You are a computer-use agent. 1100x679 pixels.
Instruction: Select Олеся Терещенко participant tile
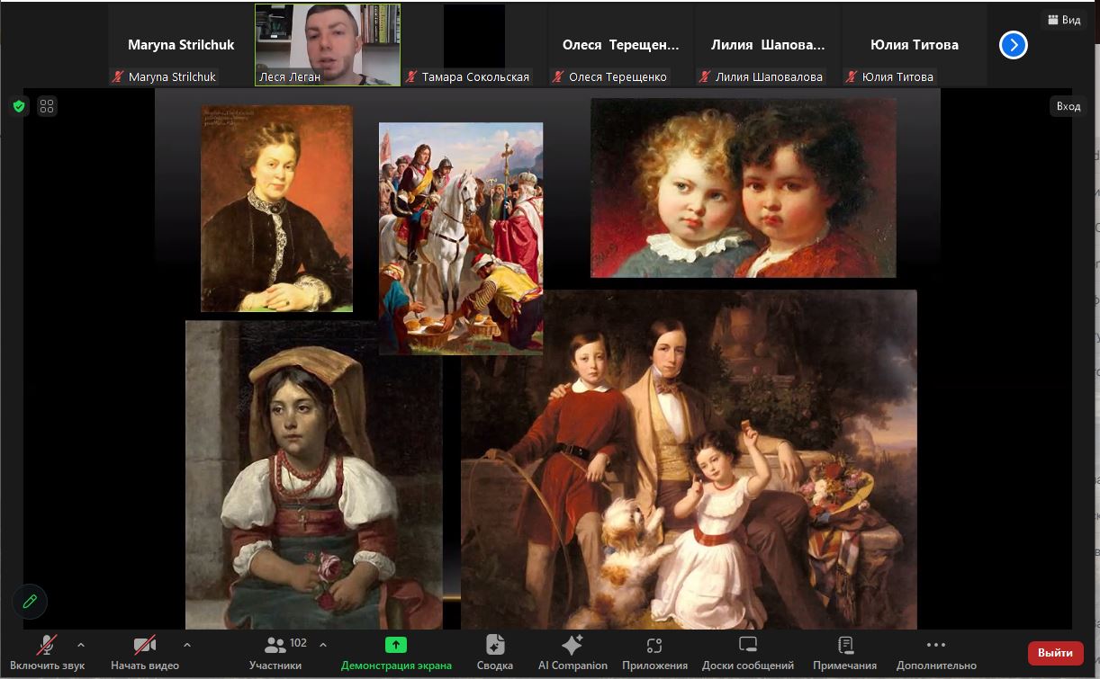621,45
